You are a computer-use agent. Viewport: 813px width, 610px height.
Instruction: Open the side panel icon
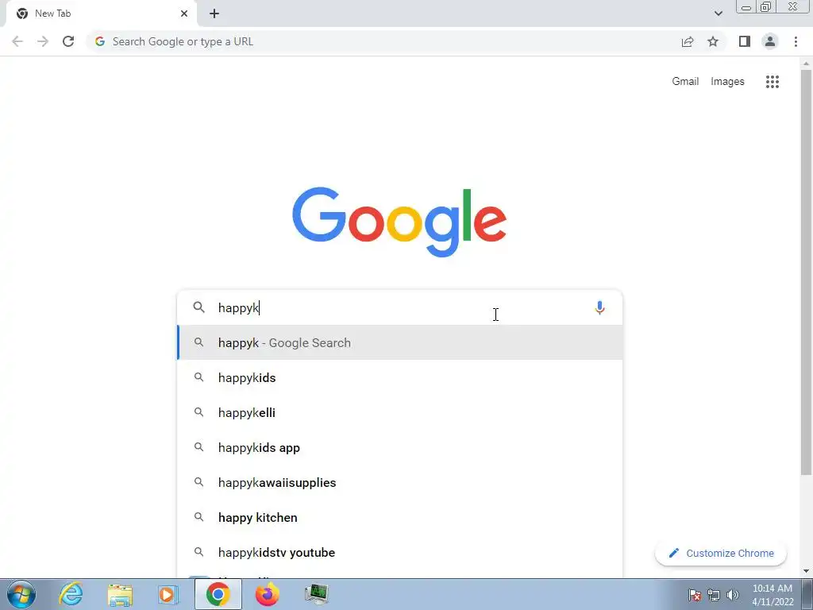[745, 41]
